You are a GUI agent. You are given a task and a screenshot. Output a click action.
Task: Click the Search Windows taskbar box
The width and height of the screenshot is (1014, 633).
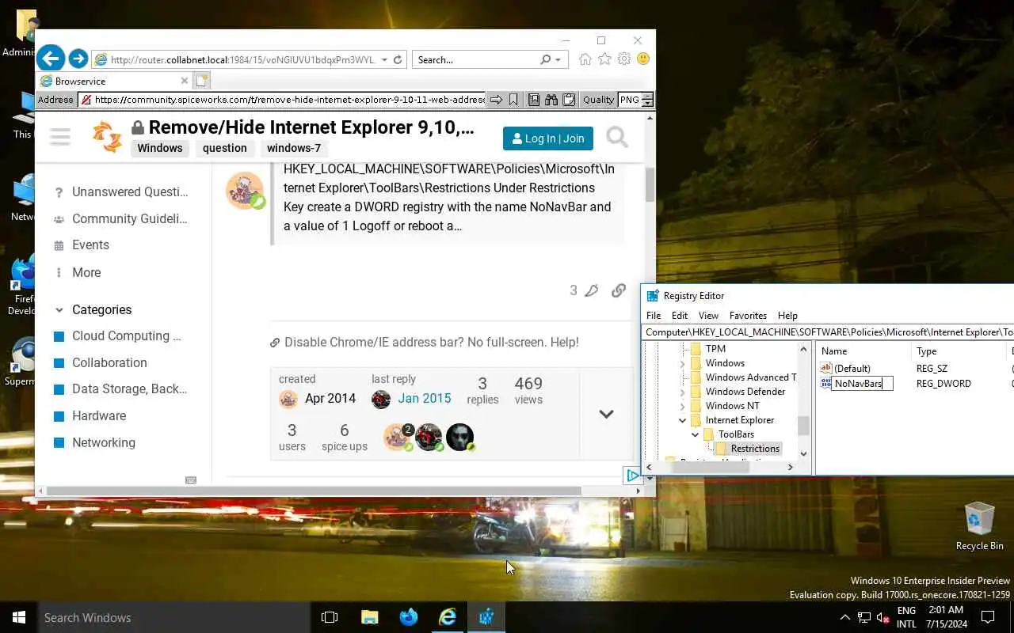point(173,617)
